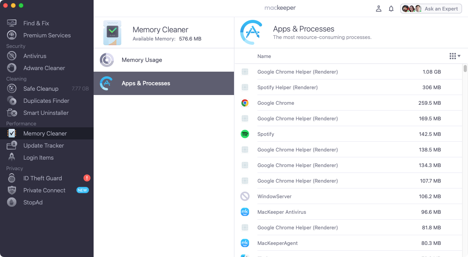Select the WindowServer process name

[x=275, y=196]
